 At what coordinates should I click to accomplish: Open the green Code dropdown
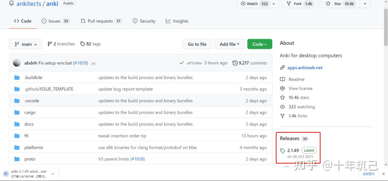coord(259,44)
